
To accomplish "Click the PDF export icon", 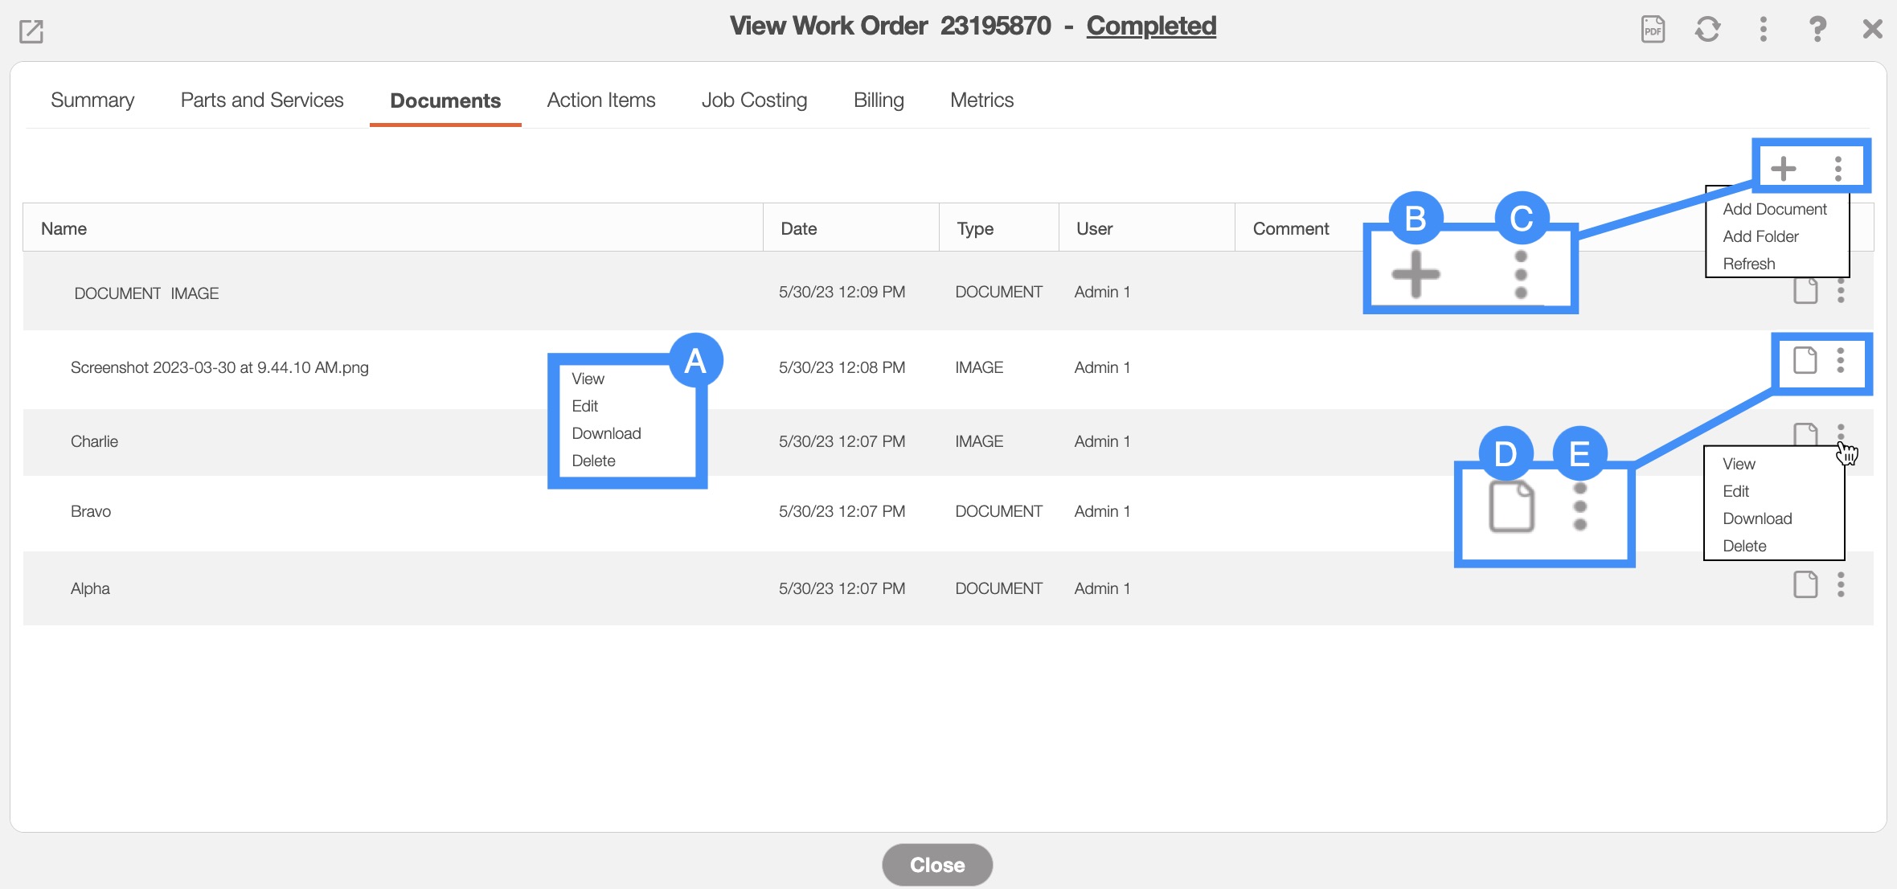I will tap(1653, 30).
